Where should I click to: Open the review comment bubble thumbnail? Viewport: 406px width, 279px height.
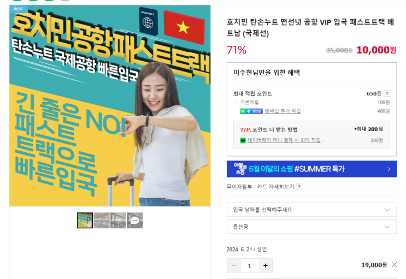[135, 221]
